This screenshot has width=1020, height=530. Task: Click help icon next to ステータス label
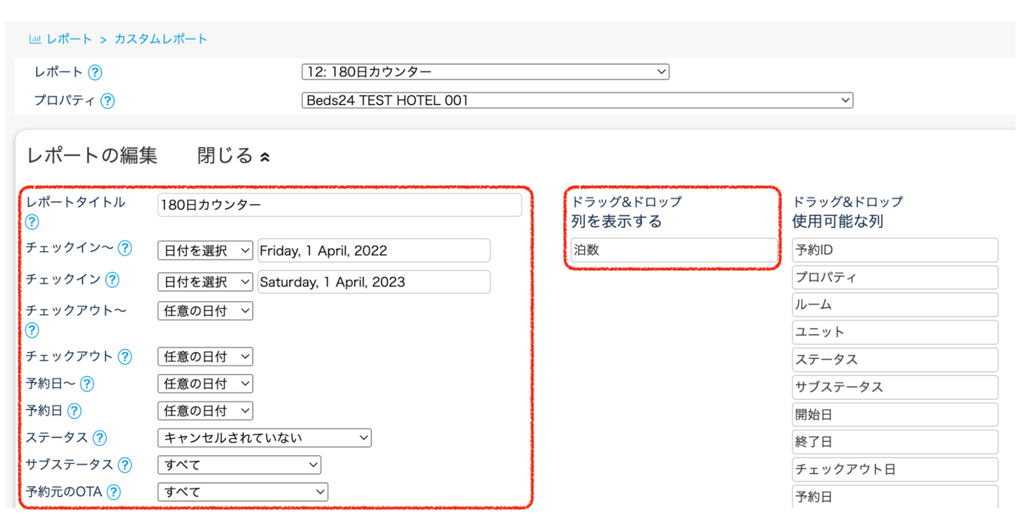(x=100, y=438)
